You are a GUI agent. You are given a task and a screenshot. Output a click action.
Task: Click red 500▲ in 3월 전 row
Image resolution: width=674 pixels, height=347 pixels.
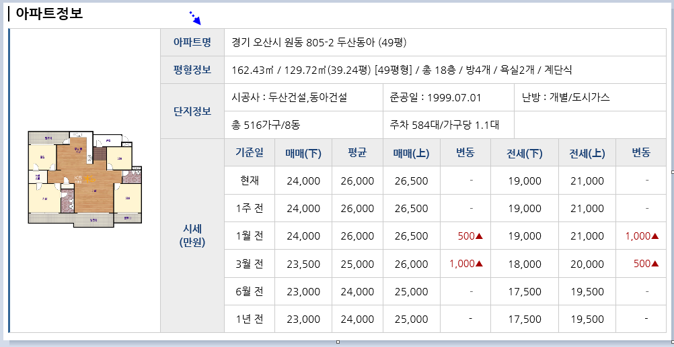(x=646, y=264)
